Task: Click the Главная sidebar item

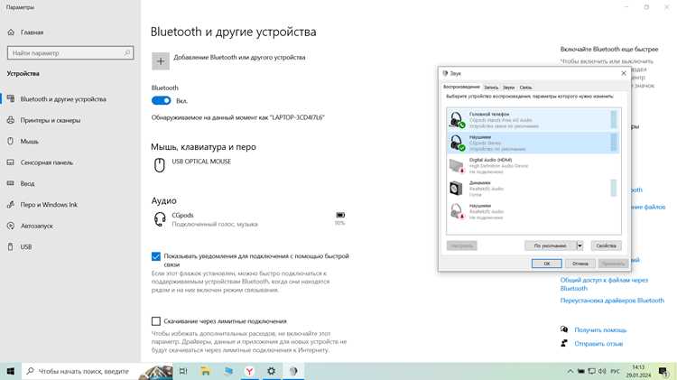Action: coord(32,32)
